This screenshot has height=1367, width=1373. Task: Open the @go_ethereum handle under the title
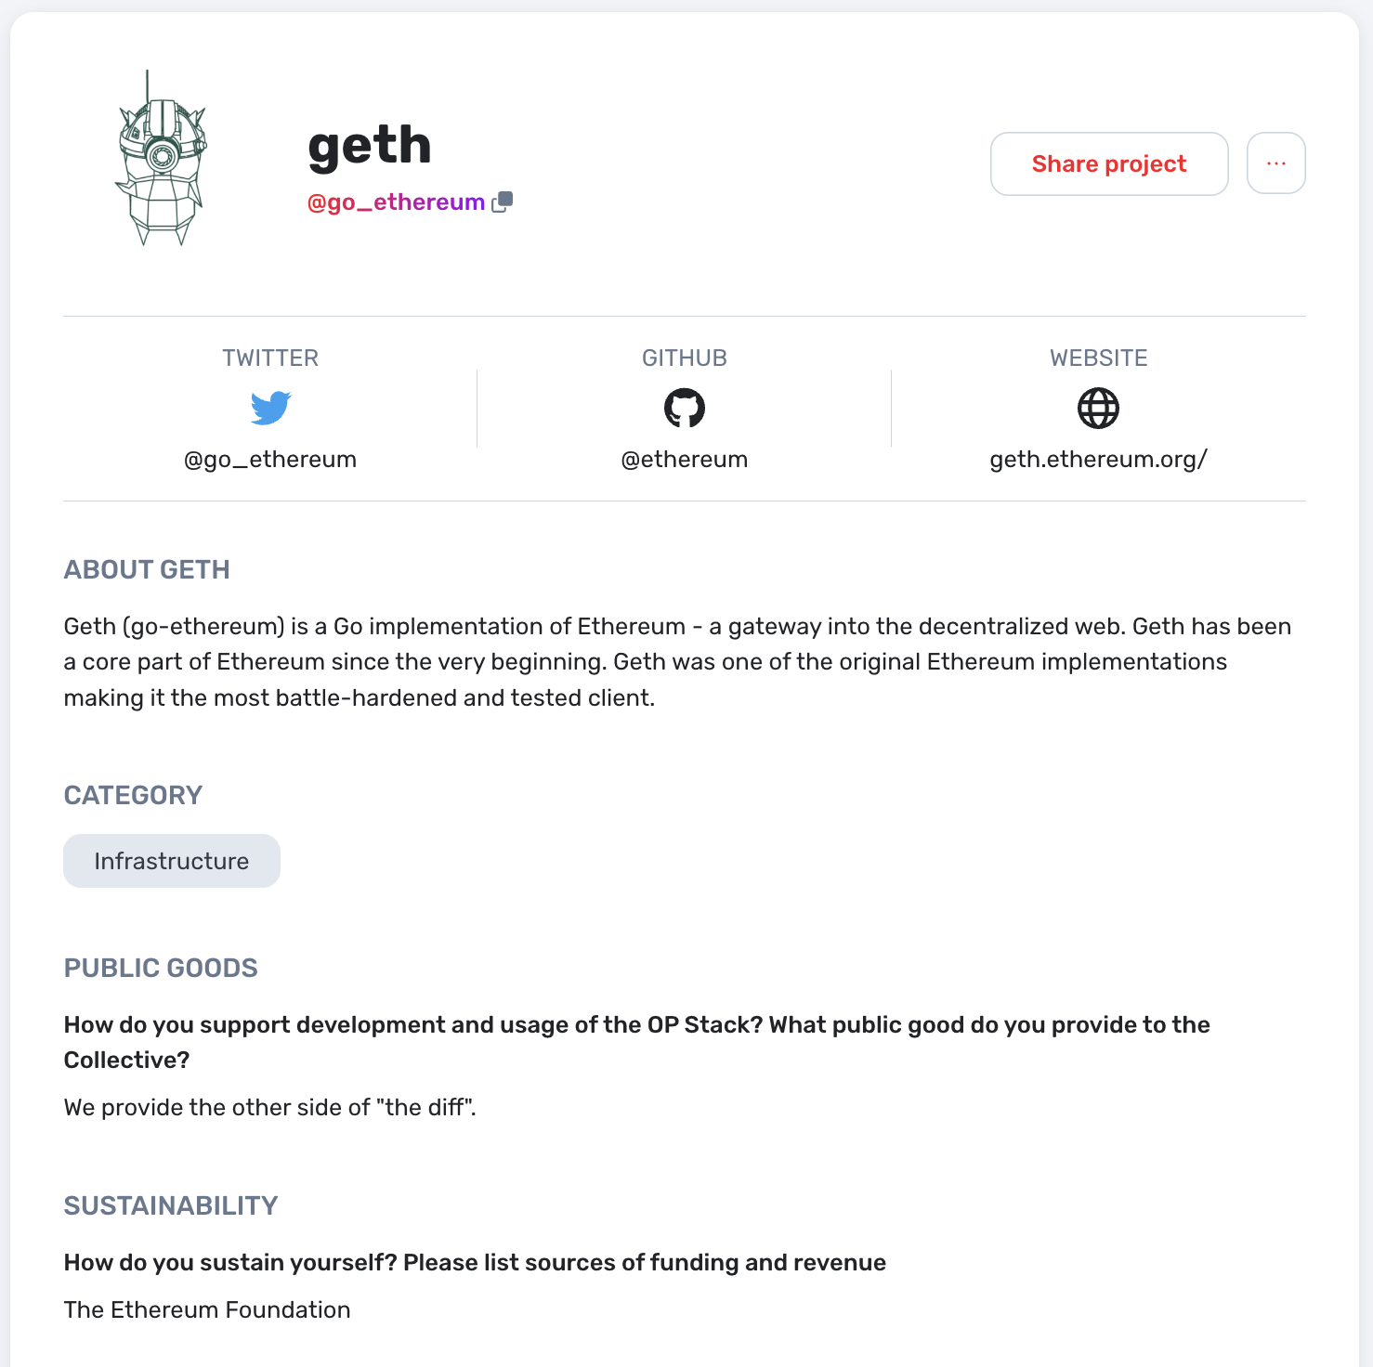point(396,202)
